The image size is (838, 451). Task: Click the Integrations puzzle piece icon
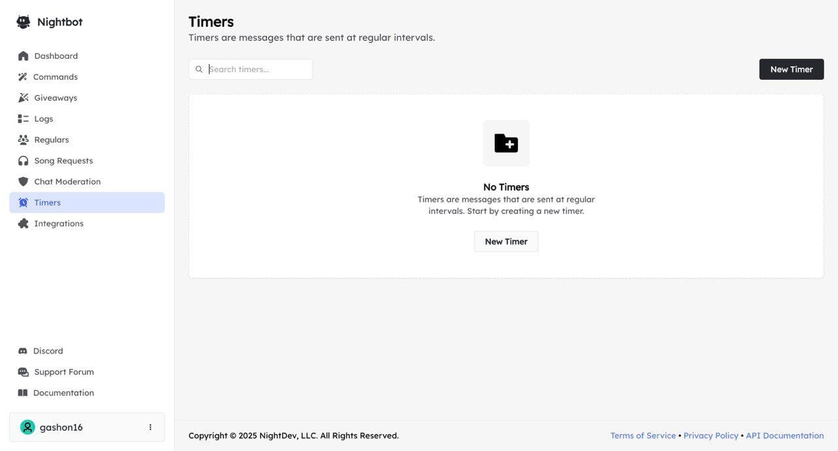click(24, 224)
